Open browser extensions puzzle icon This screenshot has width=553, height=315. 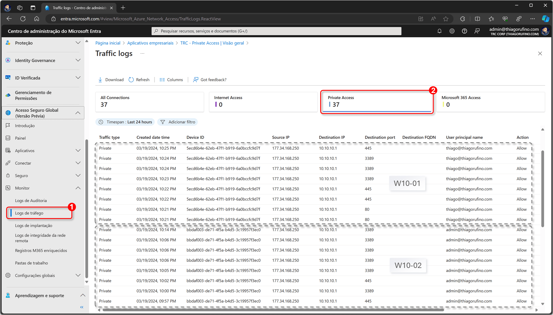[x=463, y=19]
